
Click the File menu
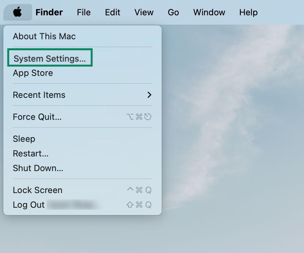coord(84,12)
